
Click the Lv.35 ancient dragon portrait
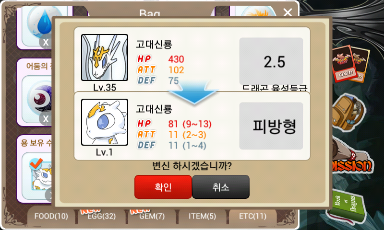click(105, 57)
